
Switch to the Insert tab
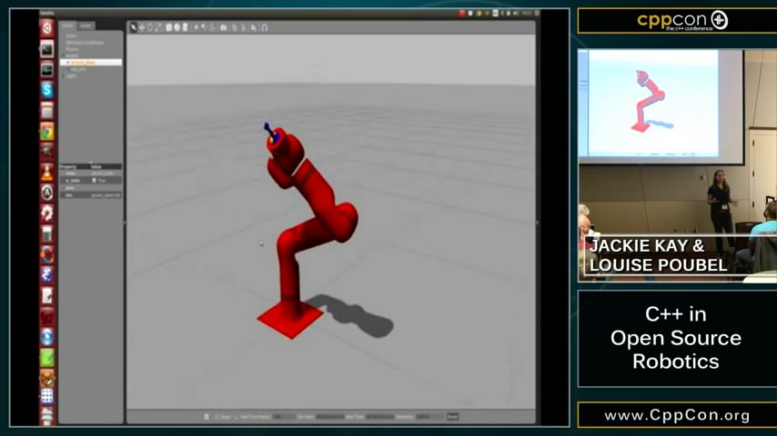pos(85,26)
